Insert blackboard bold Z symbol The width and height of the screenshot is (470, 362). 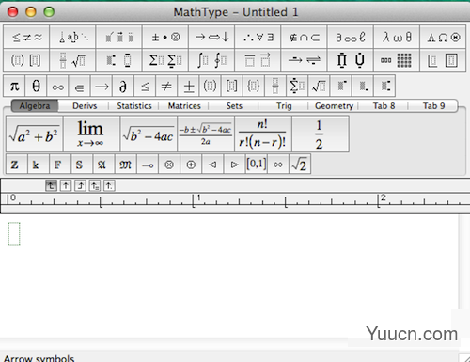pyautogui.click(x=17, y=164)
